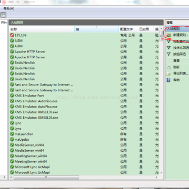The width and height of the screenshot is (189, 189).
Task: Select the 刷新 action link
Action: [176, 67]
